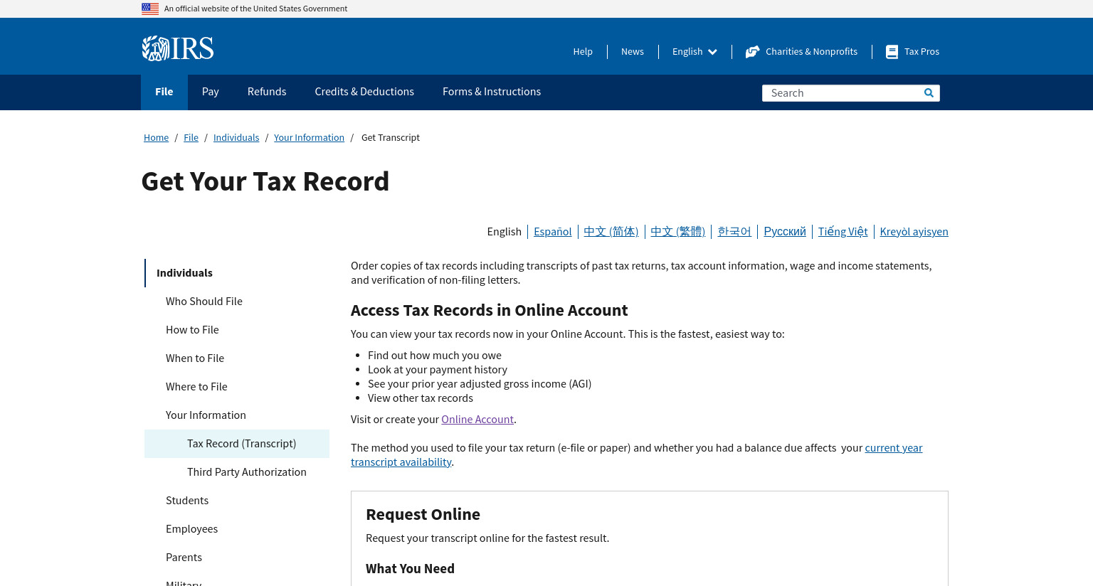Click the 'Access Tax Records in Online Account' heading
Viewport: 1093px width, 586px height.
(489, 311)
